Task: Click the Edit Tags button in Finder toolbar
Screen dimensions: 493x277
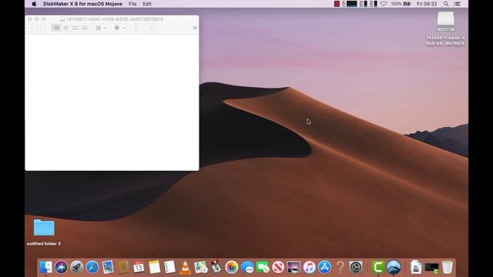Action: tap(152, 28)
